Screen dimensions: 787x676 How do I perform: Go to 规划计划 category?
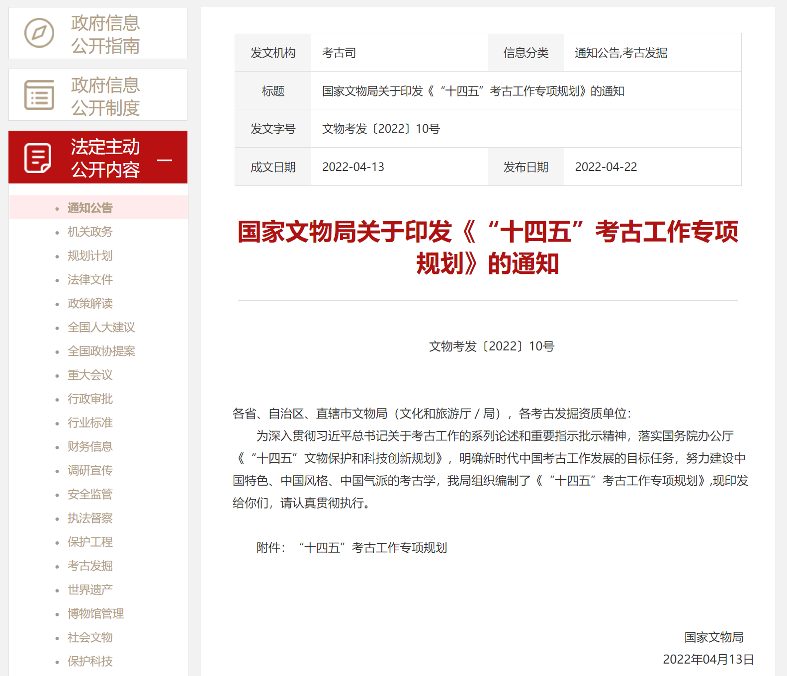coord(90,255)
